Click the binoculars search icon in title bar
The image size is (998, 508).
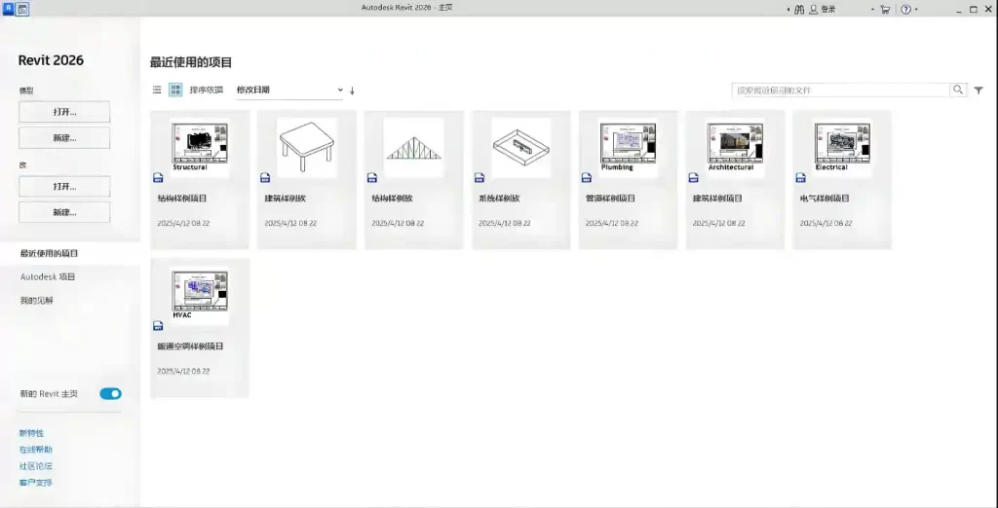tap(799, 9)
